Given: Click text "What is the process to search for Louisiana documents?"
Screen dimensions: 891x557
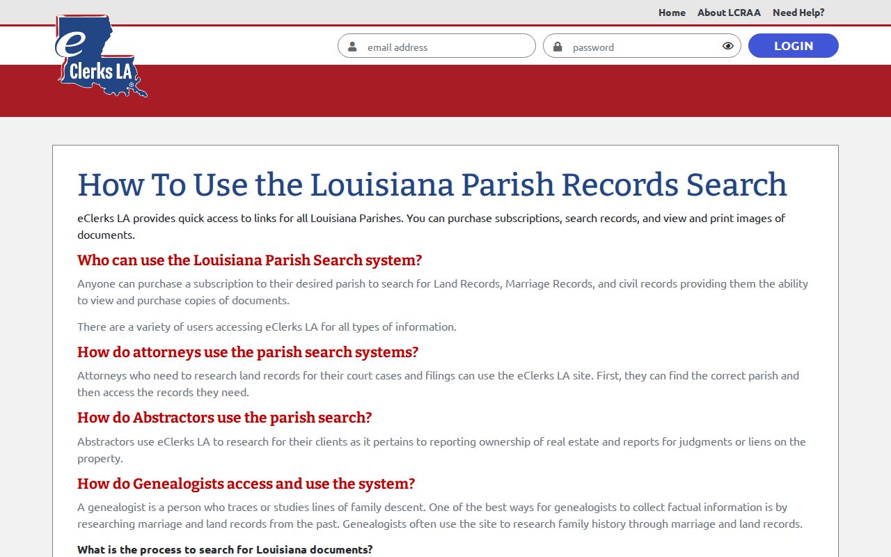Looking at the screenshot, I should click(225, 549).
